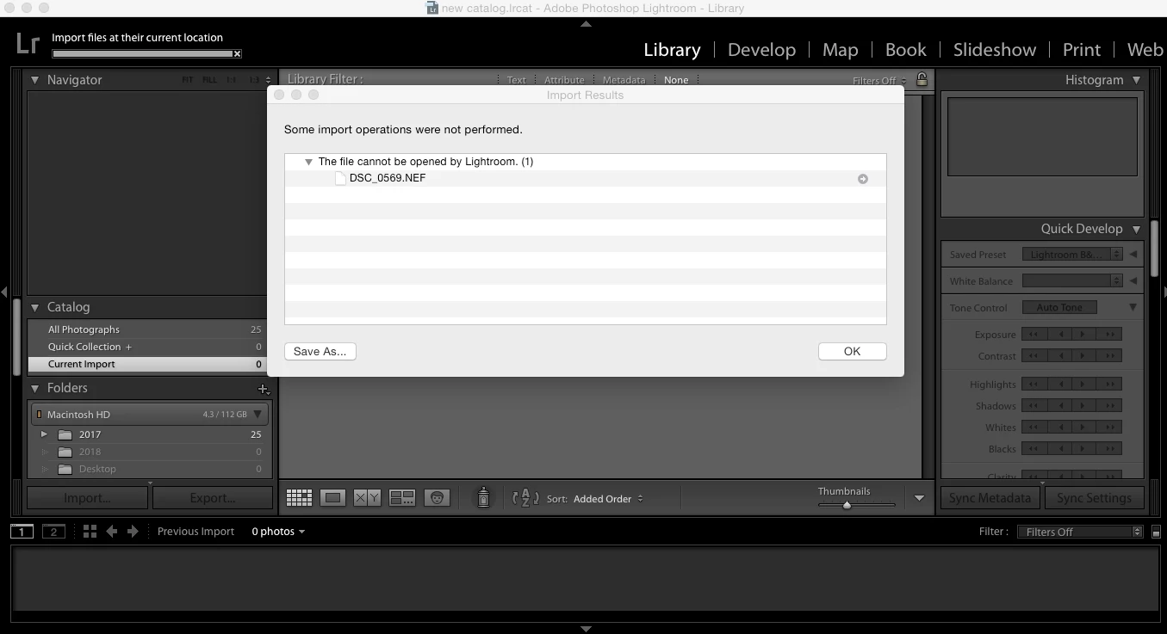Viewport: 1167px width, 634px height.
Task: Adjust the Thumbnails size slider
Action: tap(847, 505)
